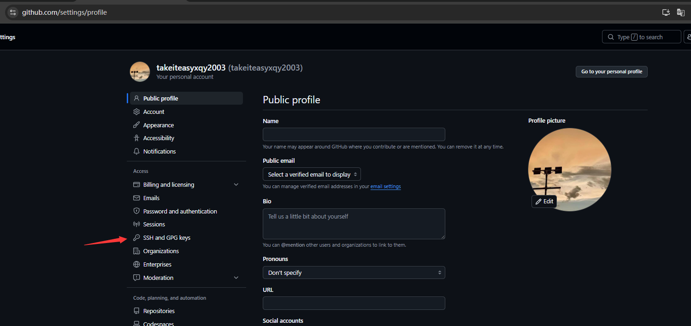Click the report icon beside Moderation
This screenshot has width=691, height=326.
[136, 278]
